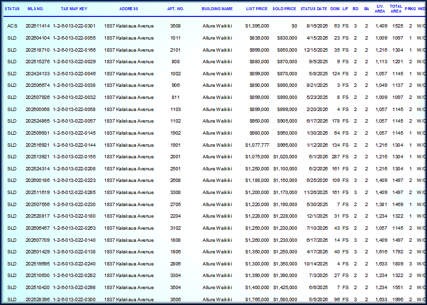Image resolution: width=427 pixels, height=305 pixels.
Task: Open MLS listing 202604104
Action: click(x=38, y=38)
